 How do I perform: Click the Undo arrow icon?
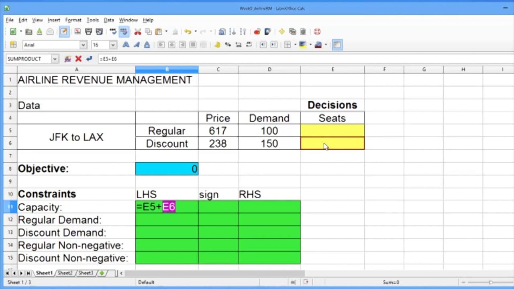tap(188, 32)
